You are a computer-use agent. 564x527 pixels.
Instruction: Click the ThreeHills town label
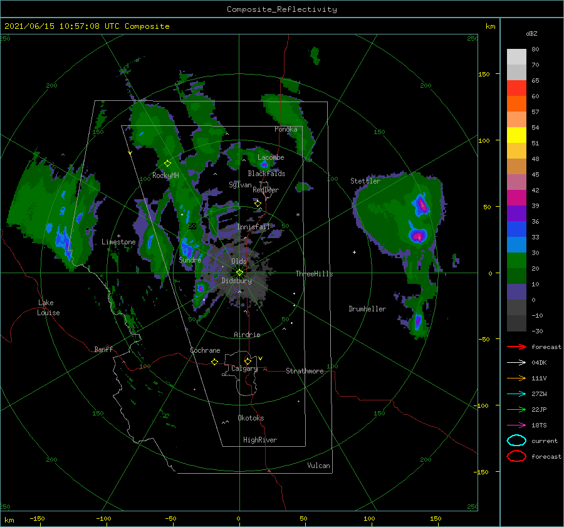point(314,274)
